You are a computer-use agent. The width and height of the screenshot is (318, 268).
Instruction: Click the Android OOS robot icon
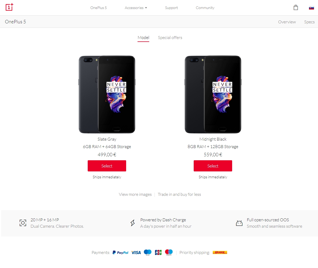click(x=239, y=223)
